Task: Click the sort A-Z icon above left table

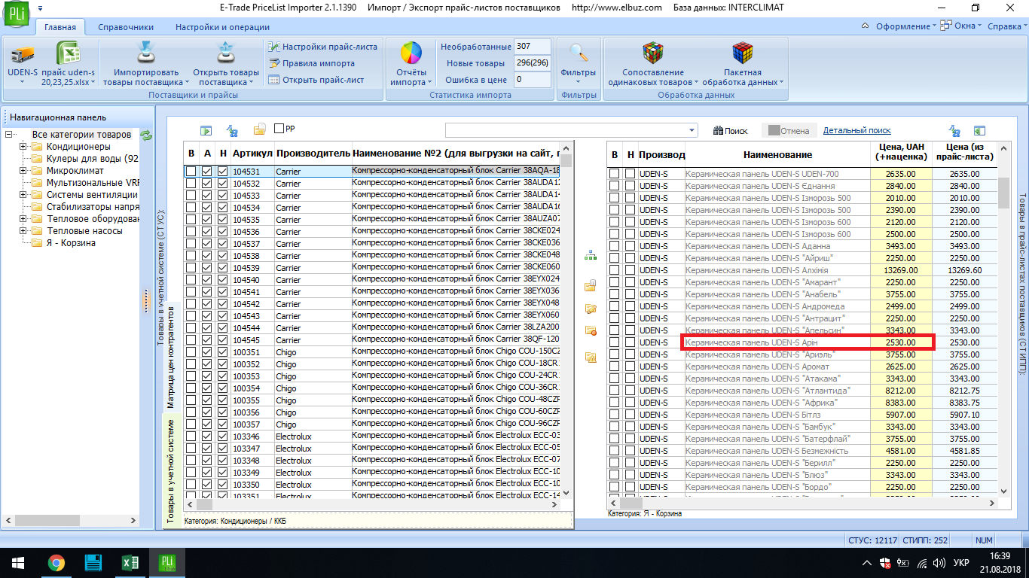Action: click(x=233, y=130)
